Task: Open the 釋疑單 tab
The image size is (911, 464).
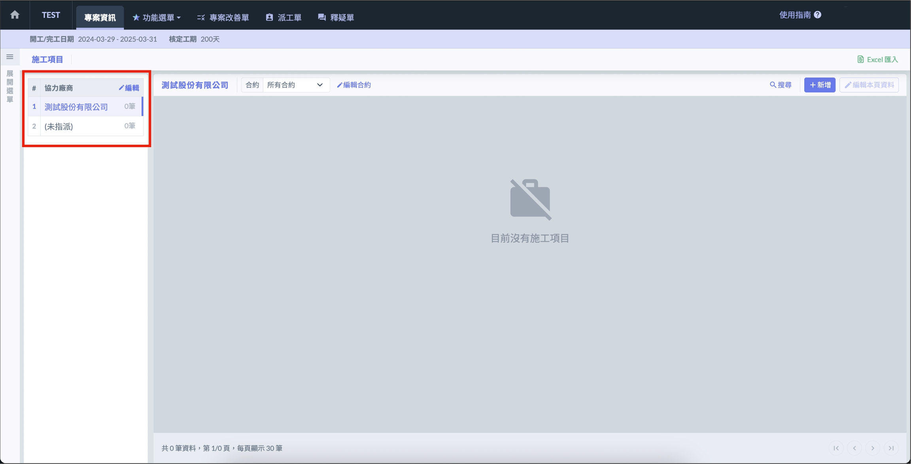Action: point(336,17)
